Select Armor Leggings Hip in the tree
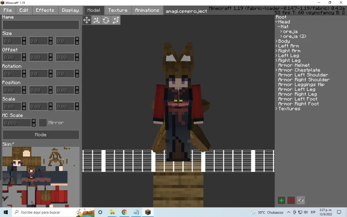 pyautogui.click(x=301, y=85)
